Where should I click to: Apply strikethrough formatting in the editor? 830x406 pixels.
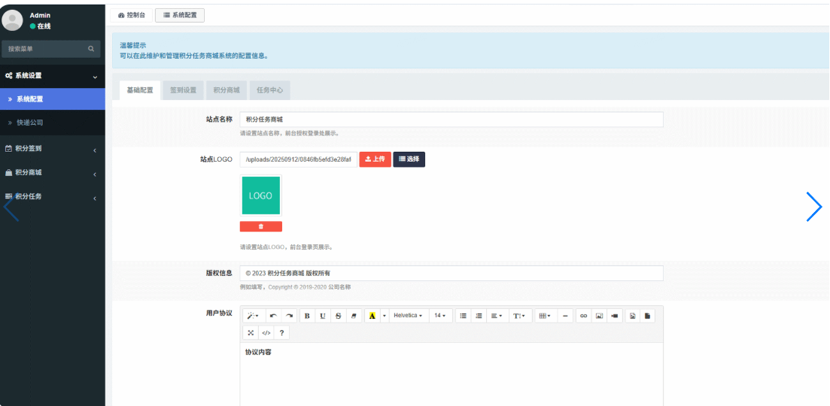coord(339,316)
